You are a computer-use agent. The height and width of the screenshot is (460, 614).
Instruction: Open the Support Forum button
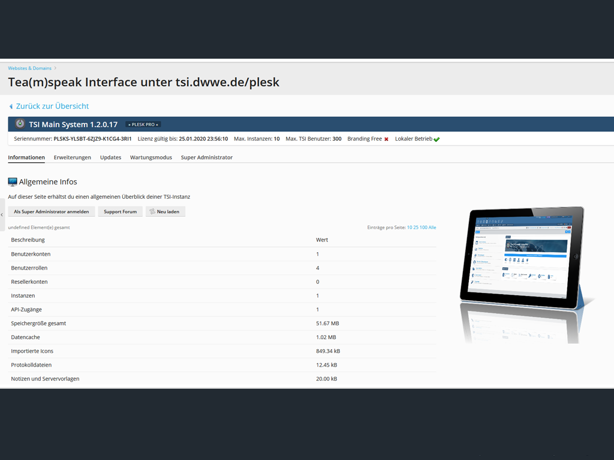point(120,211)
